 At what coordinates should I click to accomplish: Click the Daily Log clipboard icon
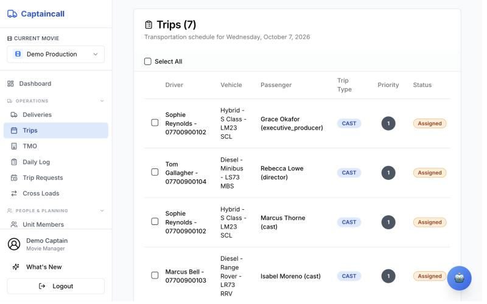(x=14, y=162)
